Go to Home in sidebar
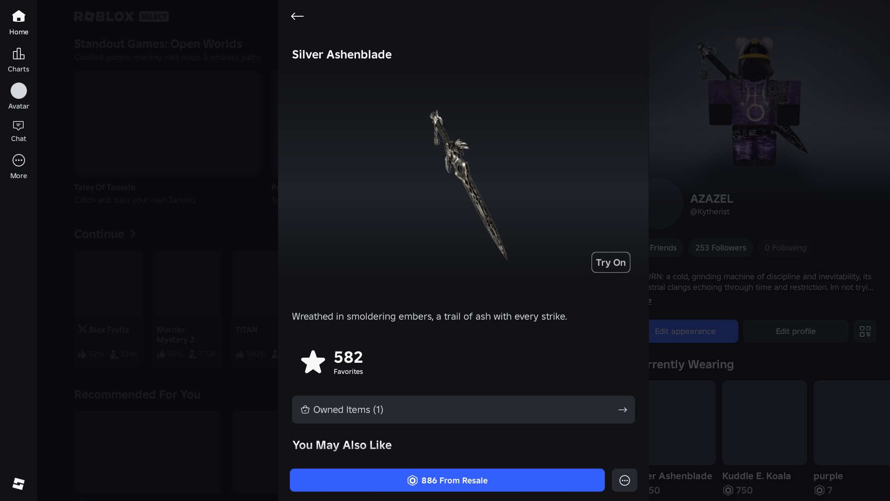Viewport: 890px width, 501px height. tap(19, 22)
